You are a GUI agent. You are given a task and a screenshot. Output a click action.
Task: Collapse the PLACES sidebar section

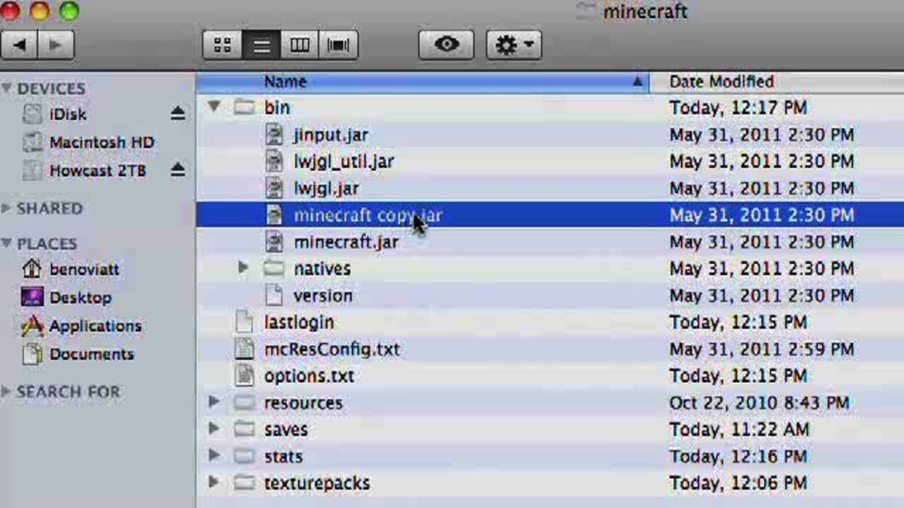(7, 243)
